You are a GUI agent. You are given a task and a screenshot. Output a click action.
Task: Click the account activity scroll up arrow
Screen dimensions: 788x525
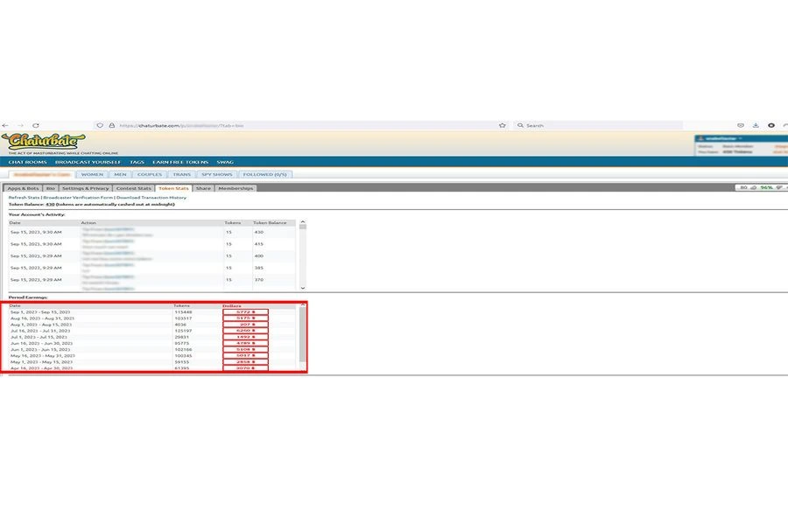(303, 222)
